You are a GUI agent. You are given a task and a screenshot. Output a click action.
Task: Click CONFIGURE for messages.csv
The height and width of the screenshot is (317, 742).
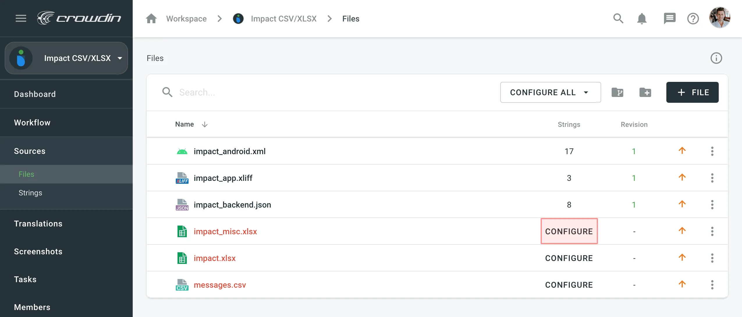(569, 285)
